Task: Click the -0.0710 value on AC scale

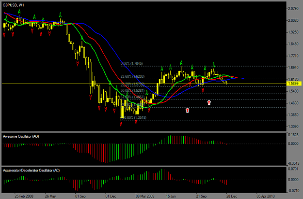Action: coord(293,190)
